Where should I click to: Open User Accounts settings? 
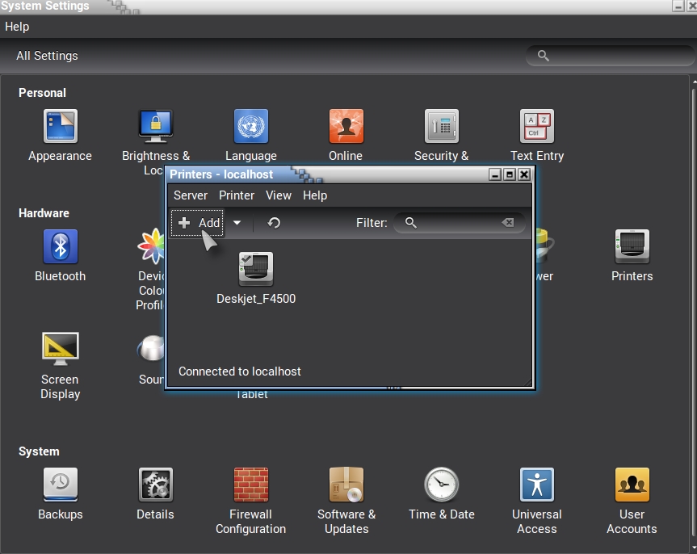coord(632,485)
